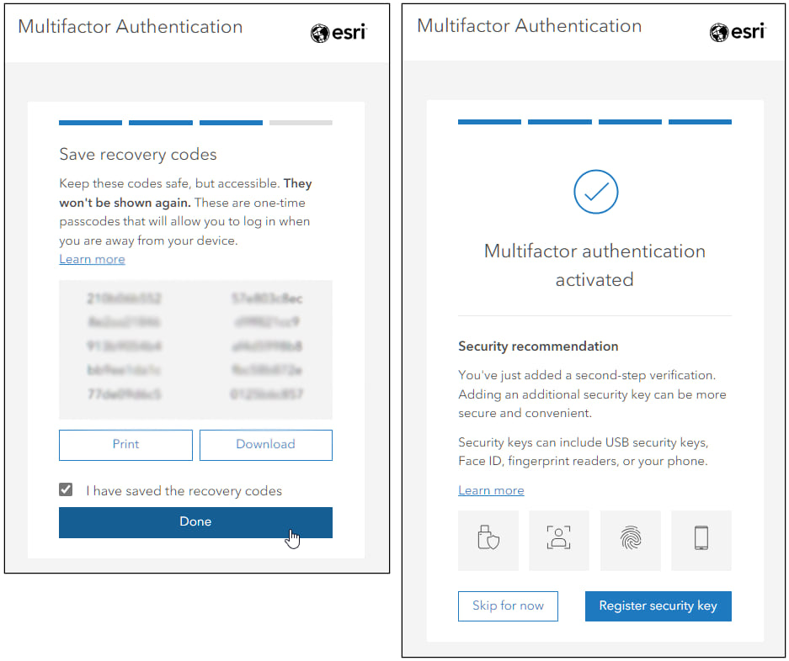Download the recovery codes
This screenshot has width=789, height=661.
(x=266, y=445)
